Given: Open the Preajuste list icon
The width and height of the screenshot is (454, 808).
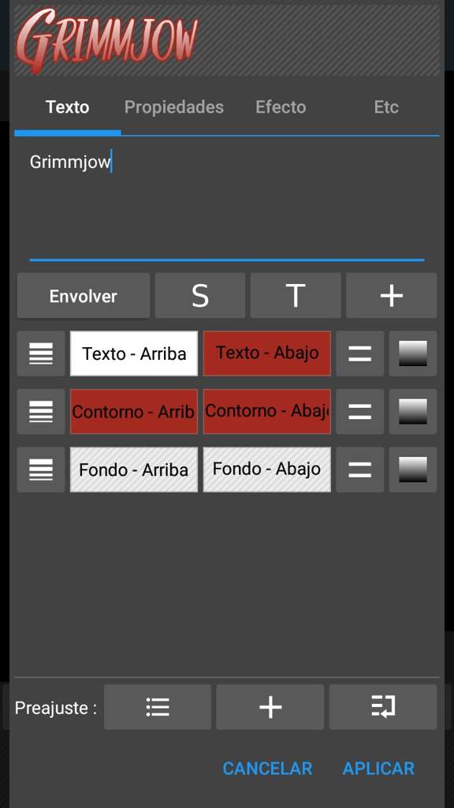Looking at the screenshot, I should (x=158, y=707).
